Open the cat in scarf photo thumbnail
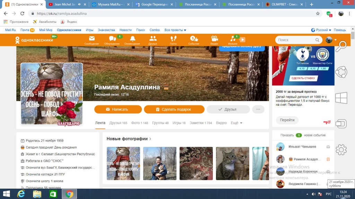The height and width of the screenshot is (199, 355). [x=123, y=163]
